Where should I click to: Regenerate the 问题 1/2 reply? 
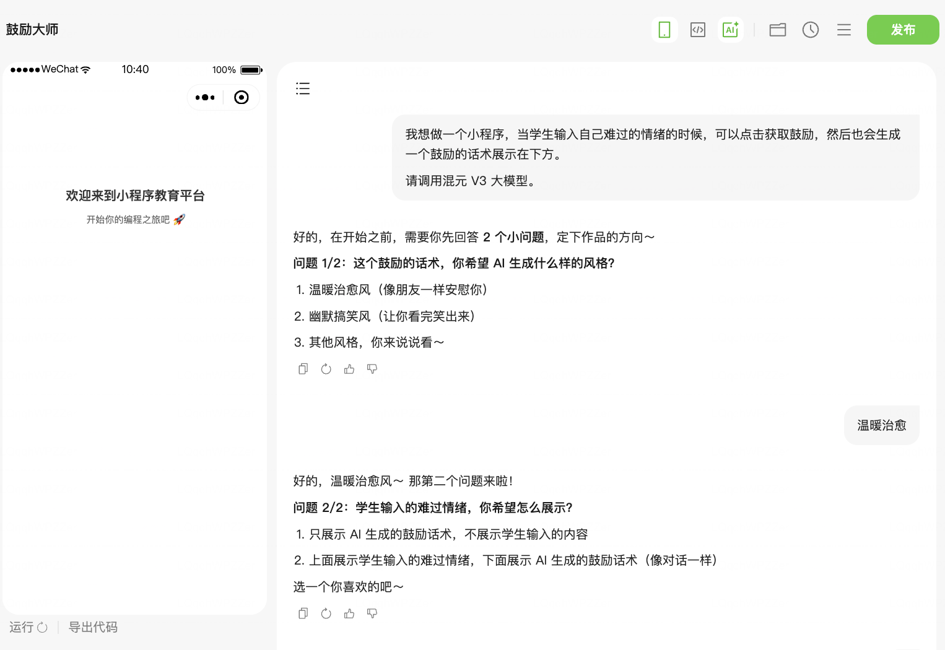326,369
